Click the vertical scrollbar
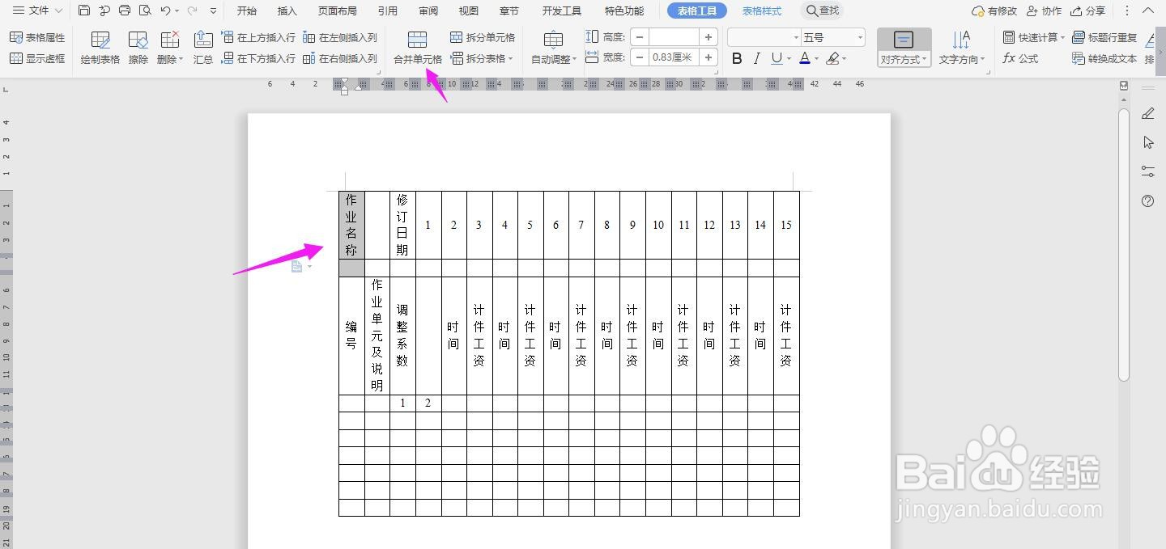The width and height of the screenshot is (1166, 549). click(x=1124, y=244)
